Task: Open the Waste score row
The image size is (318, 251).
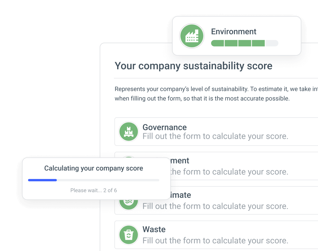Action: click(x=216, y=235)
